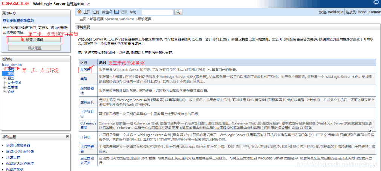Click the 服务器 link in the table
The image size is (381, 171).
[x=86, y=70]
